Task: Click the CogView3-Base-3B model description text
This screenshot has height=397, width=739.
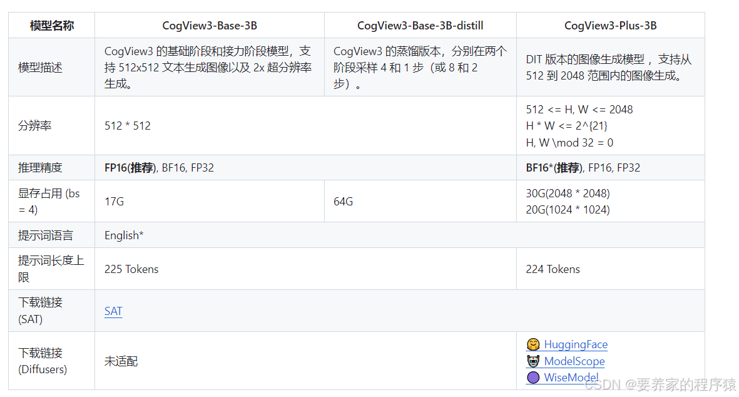Action: [208, 68]
